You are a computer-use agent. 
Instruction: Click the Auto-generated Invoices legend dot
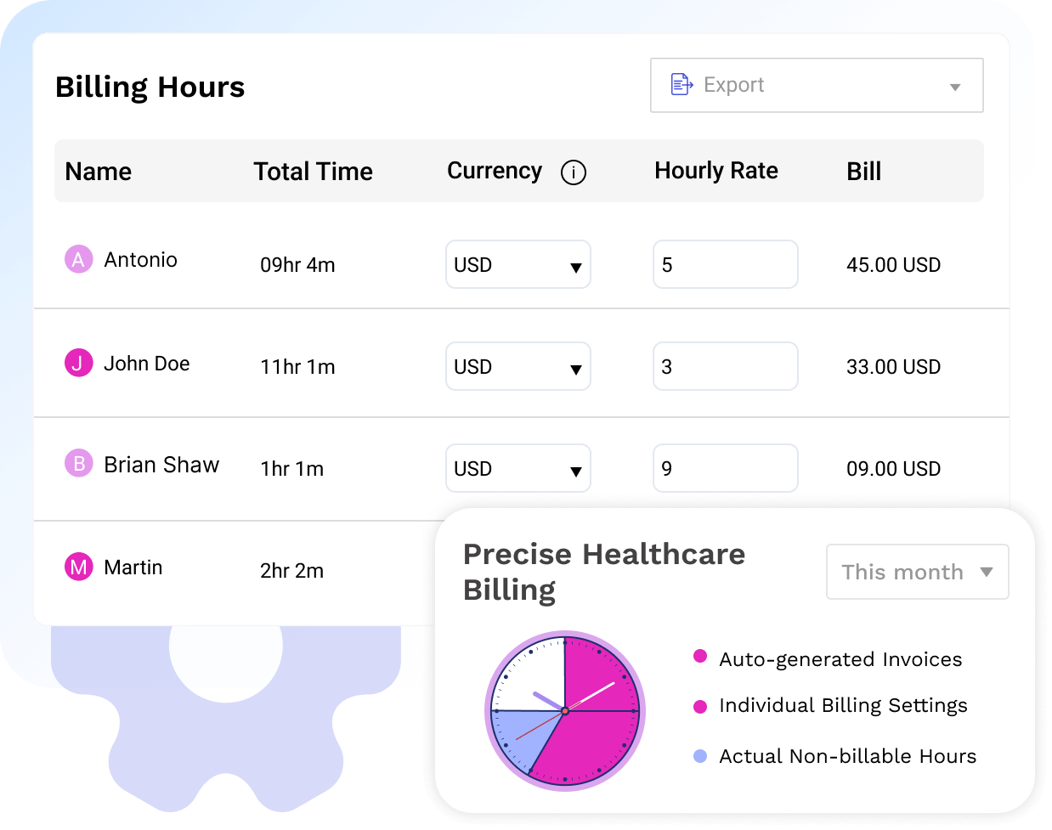click(x=700, y=655)
